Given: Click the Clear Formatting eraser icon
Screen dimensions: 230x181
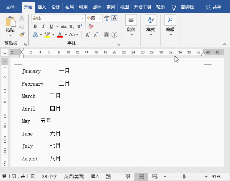Looking at the screenshot, I should pos(91,26).
